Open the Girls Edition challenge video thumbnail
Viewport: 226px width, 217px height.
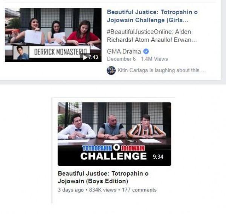[53, 35]
